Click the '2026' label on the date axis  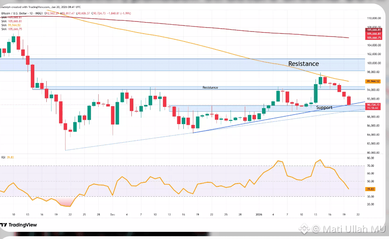pos(259,214)
